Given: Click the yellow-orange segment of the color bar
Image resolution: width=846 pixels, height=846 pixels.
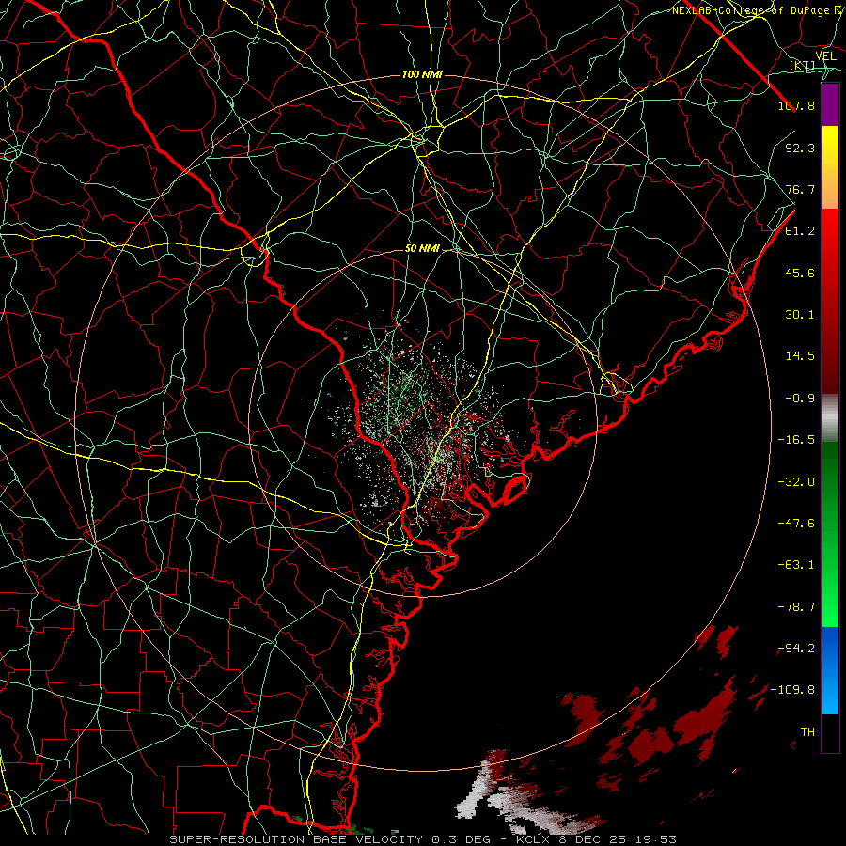Looking at the screenshot, I should tap(830, 167).
